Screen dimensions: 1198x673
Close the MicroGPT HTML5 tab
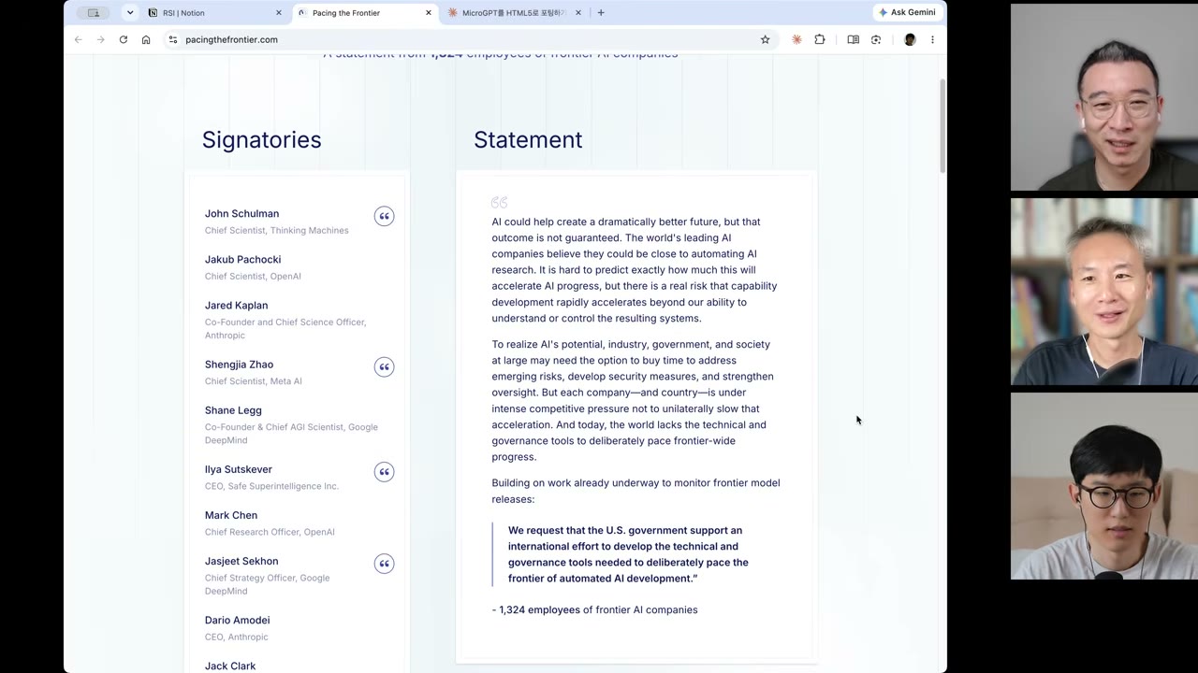tap(577, 12)
